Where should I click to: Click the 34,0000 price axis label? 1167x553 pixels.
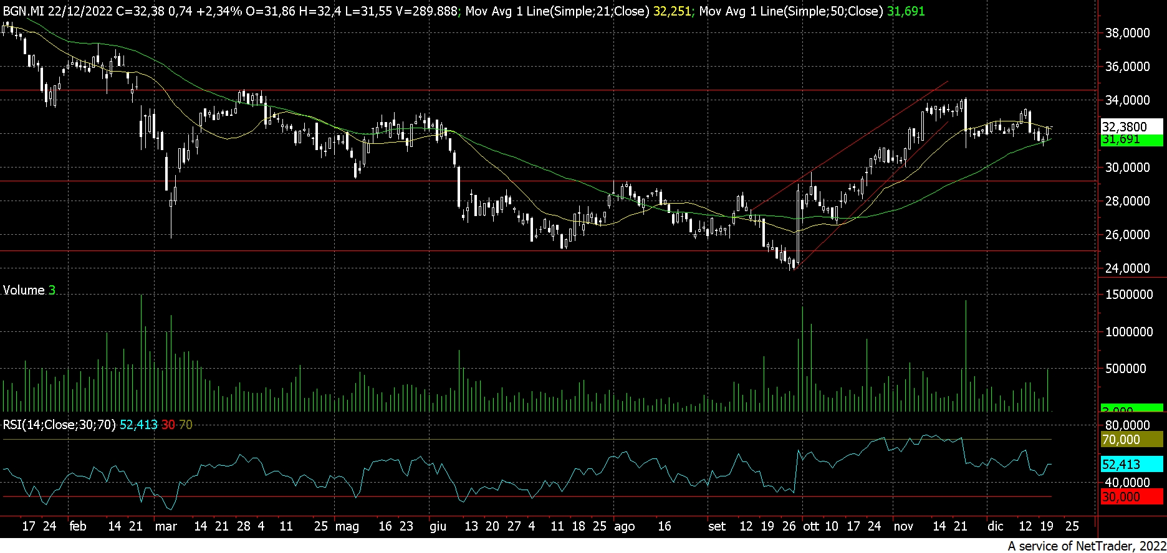click(1127, 100)
